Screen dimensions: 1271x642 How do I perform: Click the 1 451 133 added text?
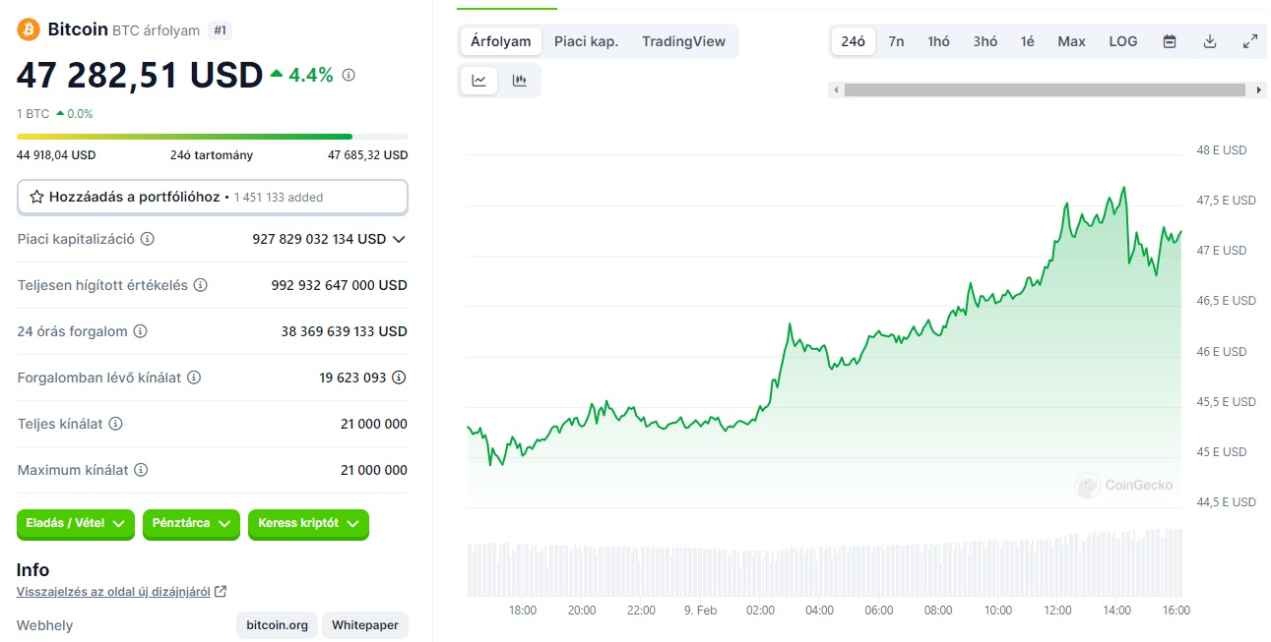(x=279, y=197)
